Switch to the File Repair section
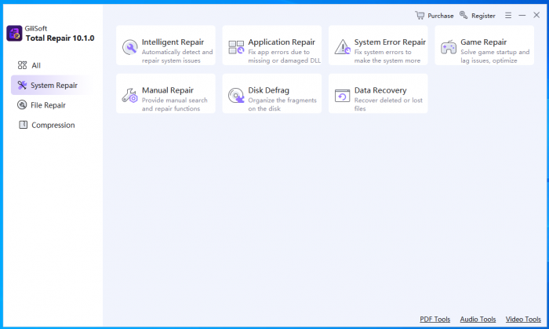The image size is (549, 329). click(x=48, y=105)
